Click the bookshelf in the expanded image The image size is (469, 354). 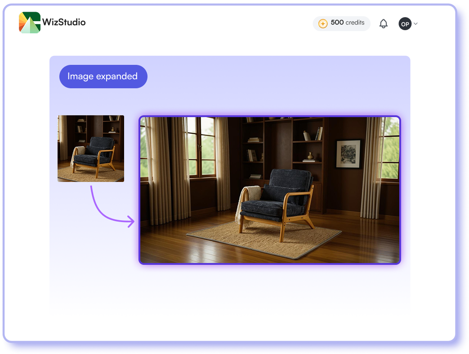point(283,144)
